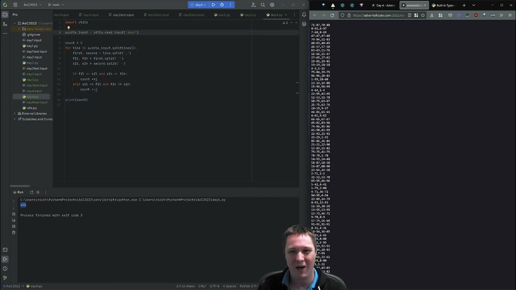
Task: Clear all Run console output with the trash icon
Action: click(x=13, y=232)
